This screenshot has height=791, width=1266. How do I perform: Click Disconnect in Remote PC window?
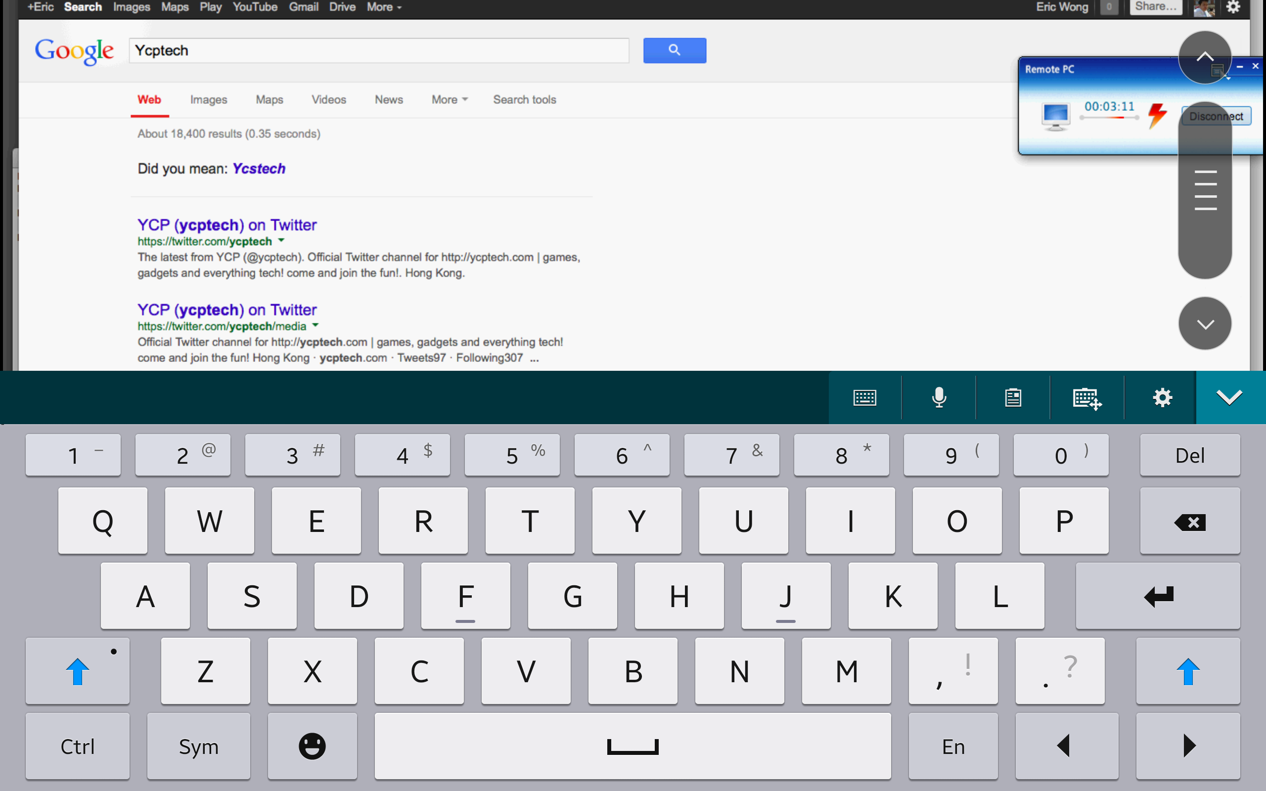[1216, 116]
